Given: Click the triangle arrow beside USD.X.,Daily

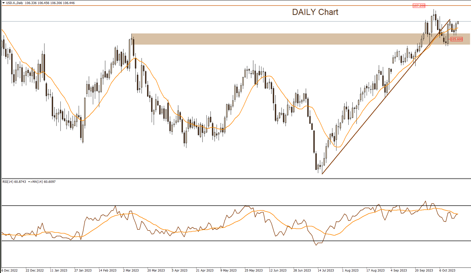Looking at the screenshot, I should [3, 3].
